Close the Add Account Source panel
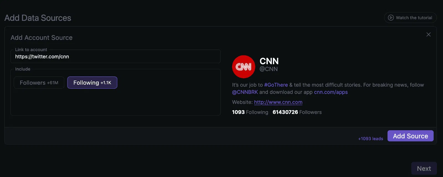 428,34
